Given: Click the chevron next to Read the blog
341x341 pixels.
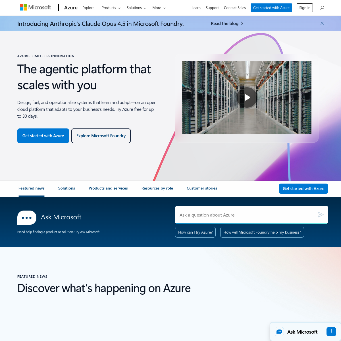Looking at the screenshot, I should [x=242, y=24].
